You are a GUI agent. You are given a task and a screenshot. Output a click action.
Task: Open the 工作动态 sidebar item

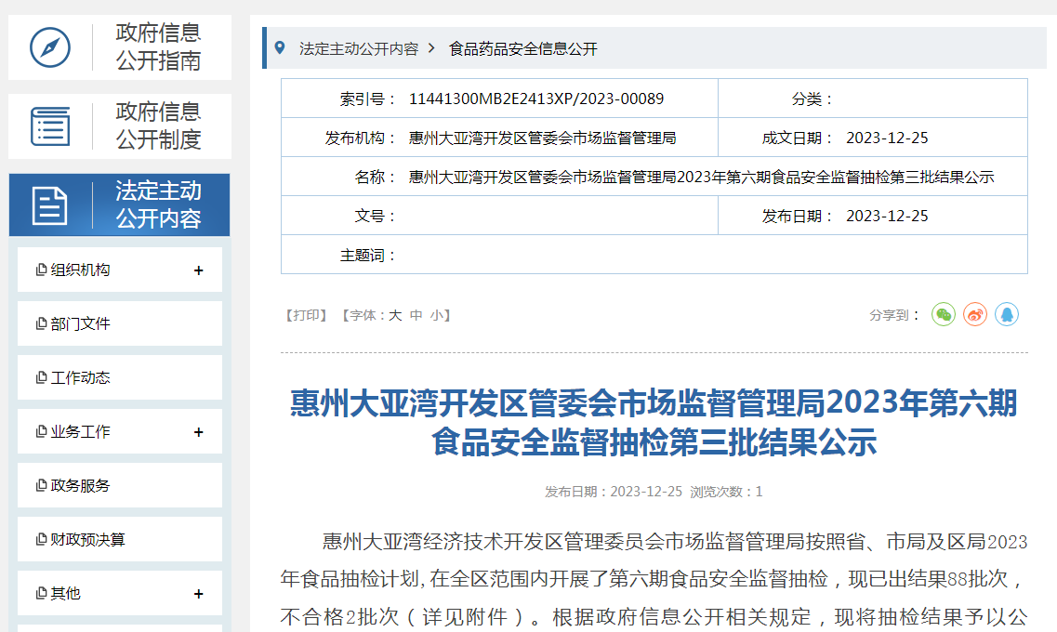(x=80, y=378)
